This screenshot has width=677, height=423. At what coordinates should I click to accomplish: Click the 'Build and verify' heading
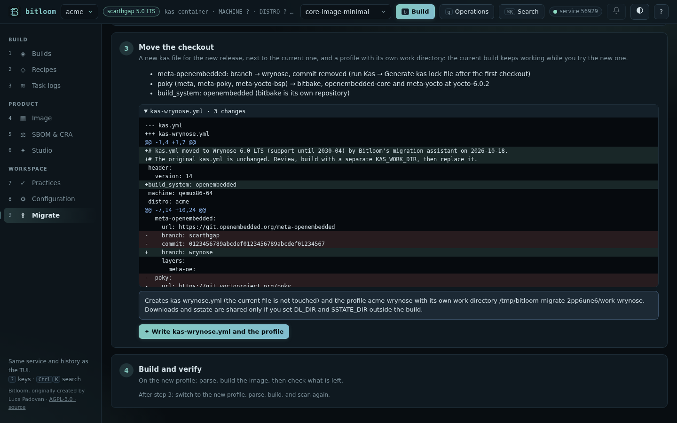tap(170, 369)
